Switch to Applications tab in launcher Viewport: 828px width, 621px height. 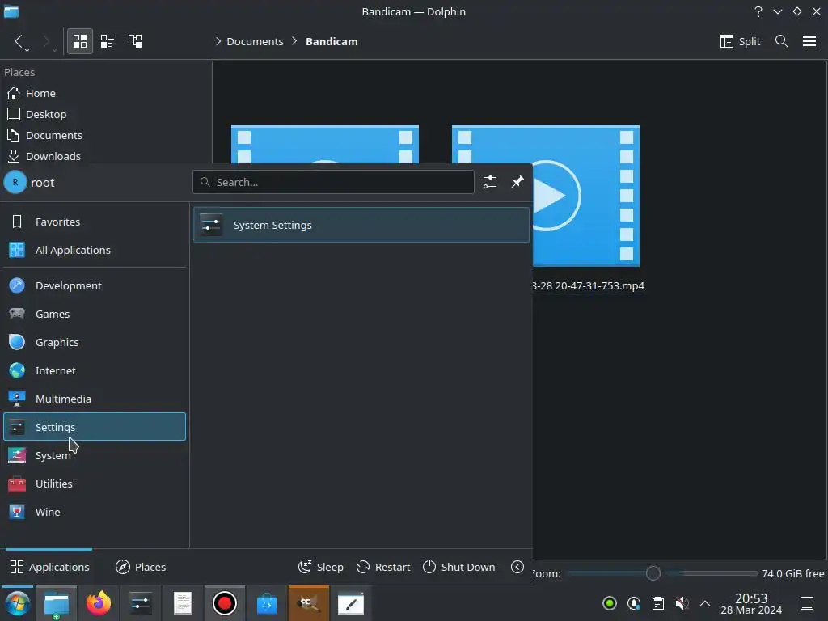point(49,567)
